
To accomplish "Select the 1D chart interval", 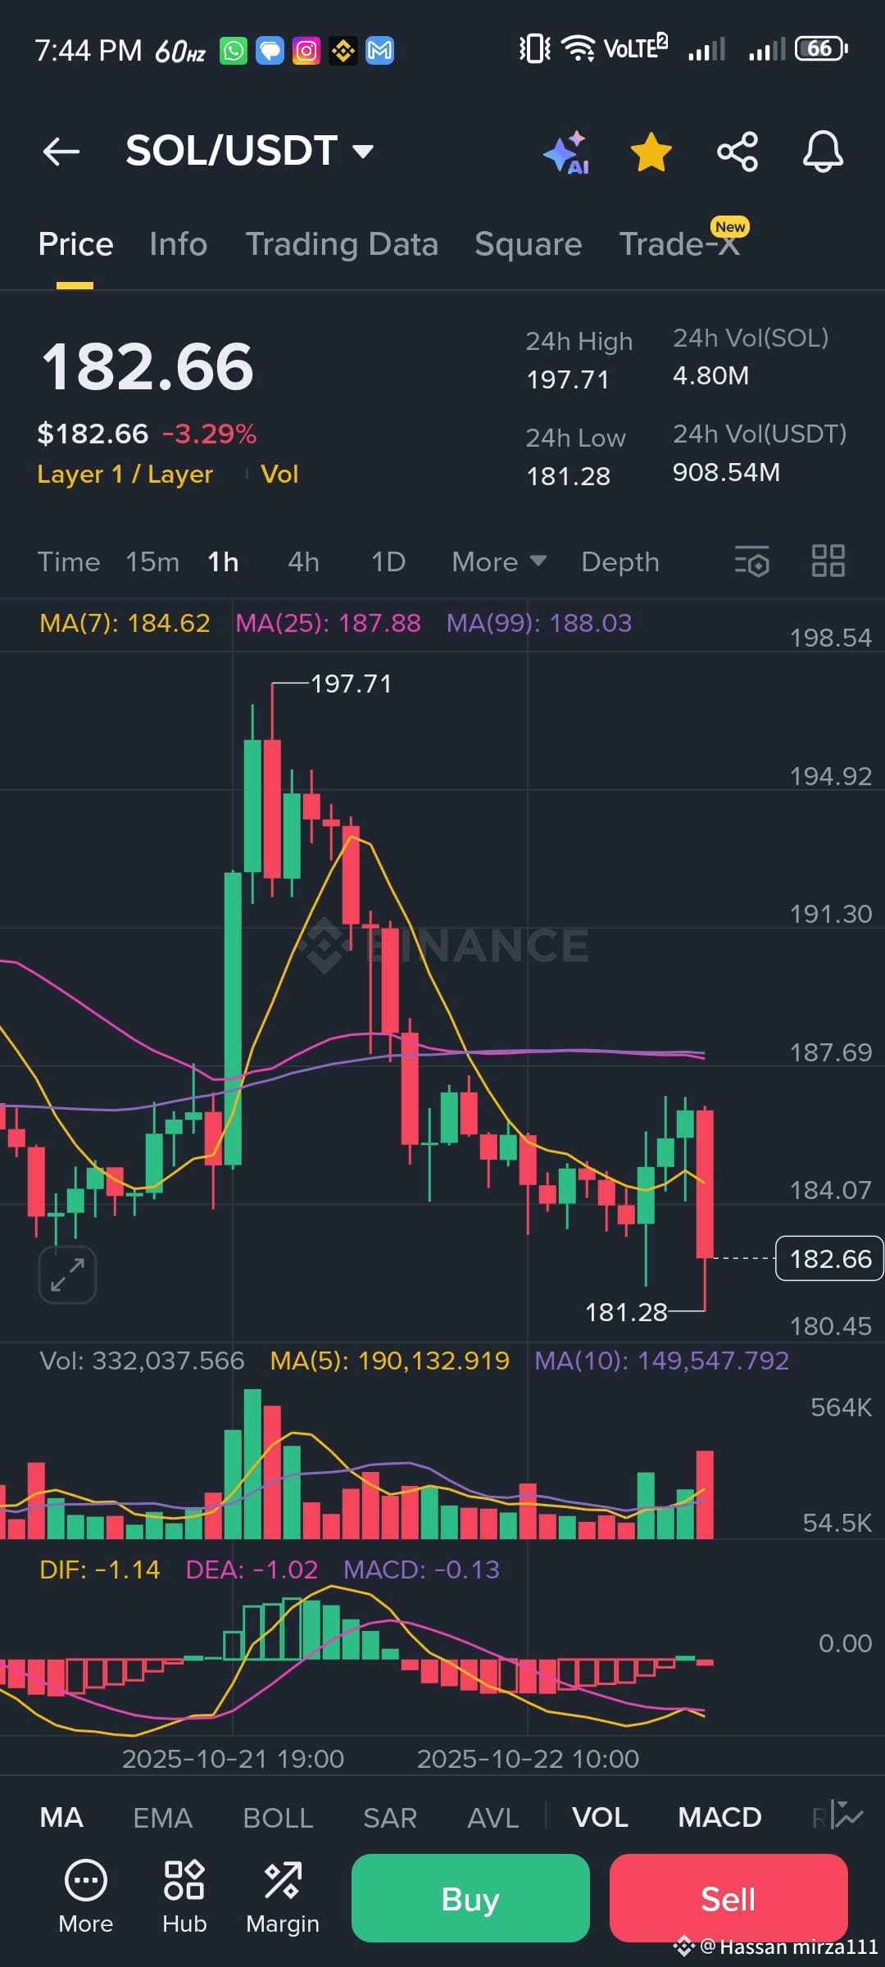I will click(x=388, y=562).
